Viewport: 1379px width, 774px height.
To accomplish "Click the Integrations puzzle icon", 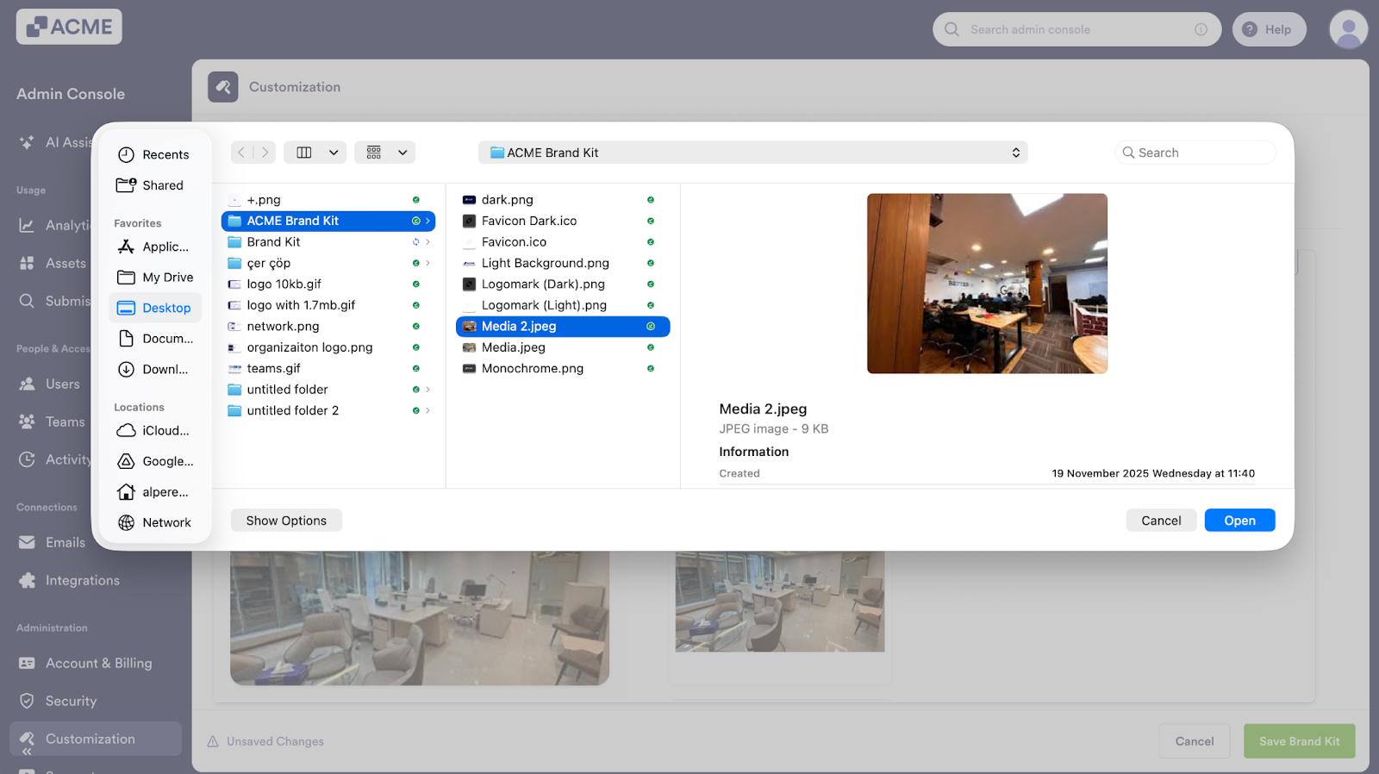I will (28, 580).
